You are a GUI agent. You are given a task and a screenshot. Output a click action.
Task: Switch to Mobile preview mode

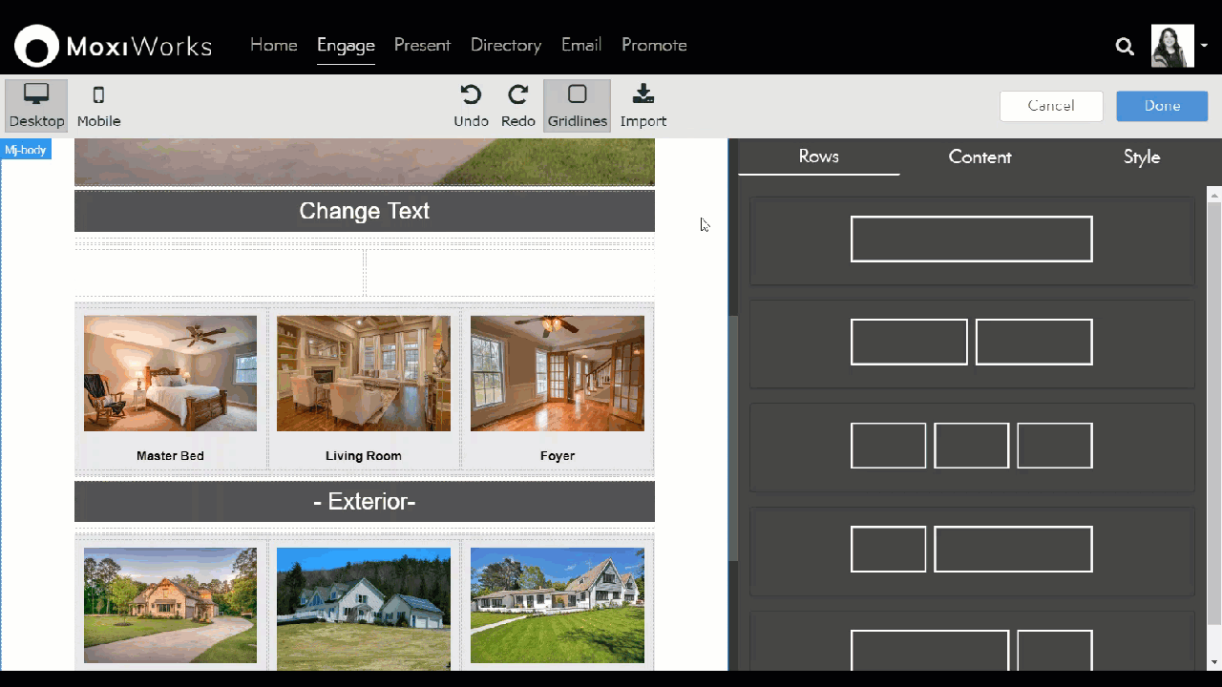click(x=98, y=104)
